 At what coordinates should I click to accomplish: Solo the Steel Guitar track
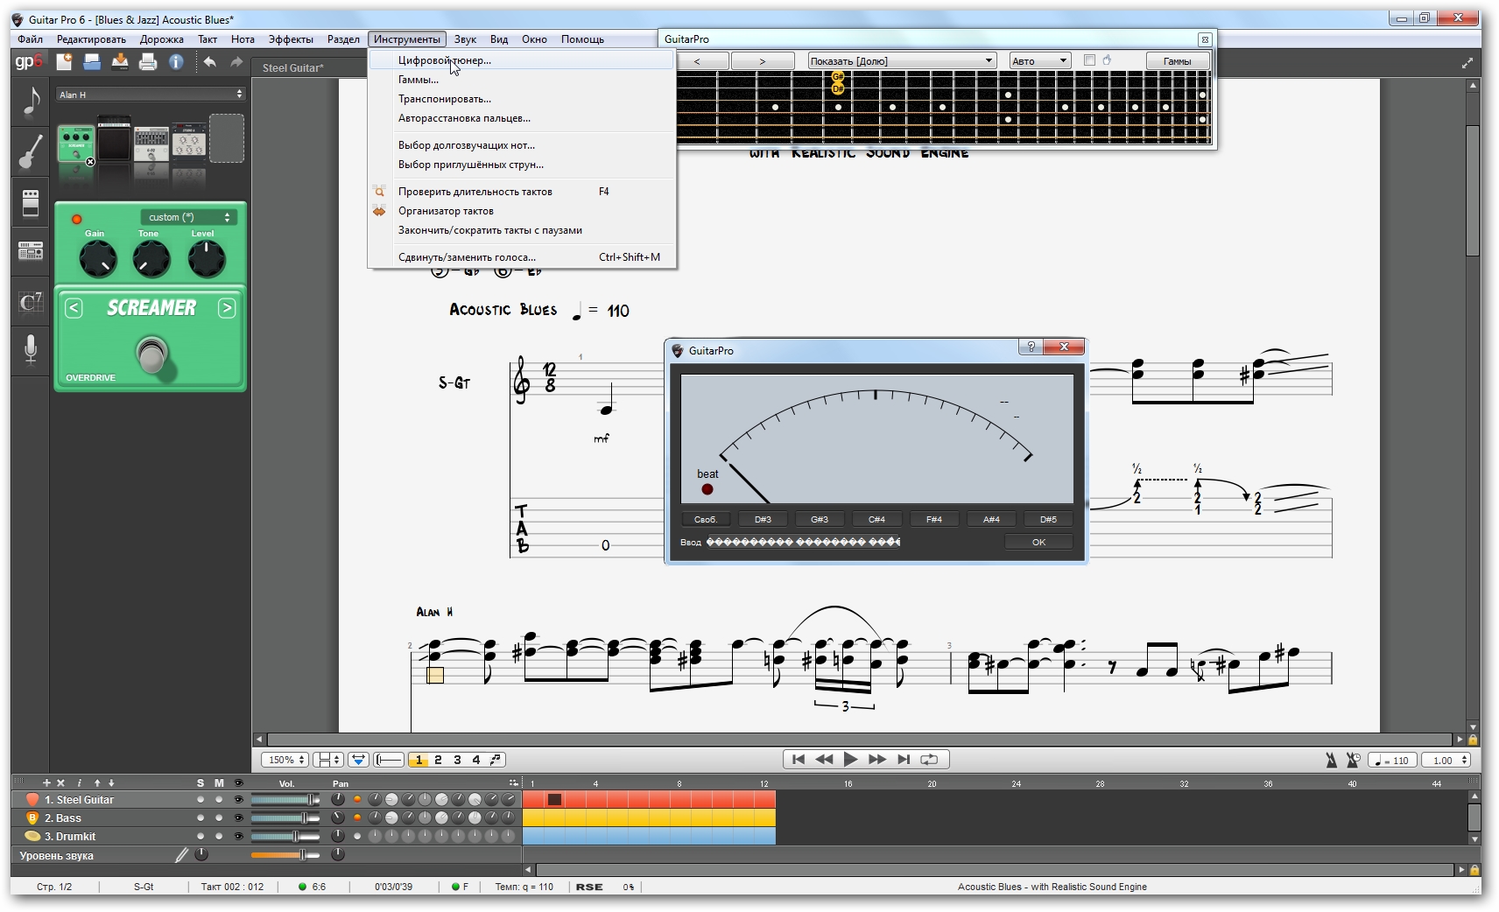pyautogui.click(x=201, y=800)
